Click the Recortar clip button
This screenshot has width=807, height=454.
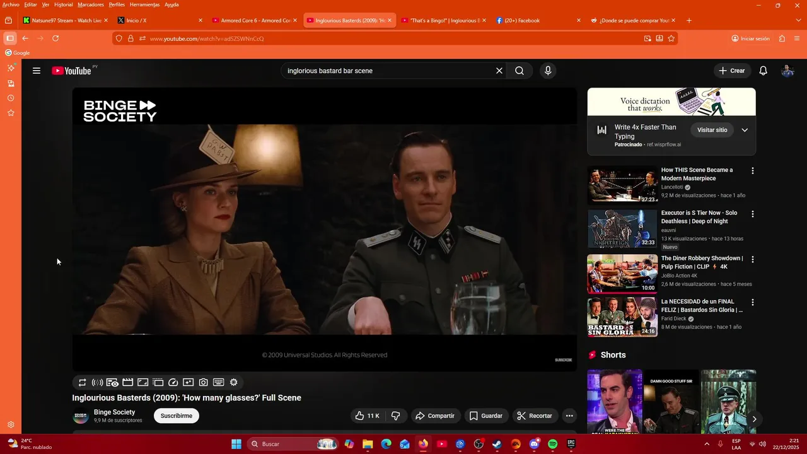point(535,416)
